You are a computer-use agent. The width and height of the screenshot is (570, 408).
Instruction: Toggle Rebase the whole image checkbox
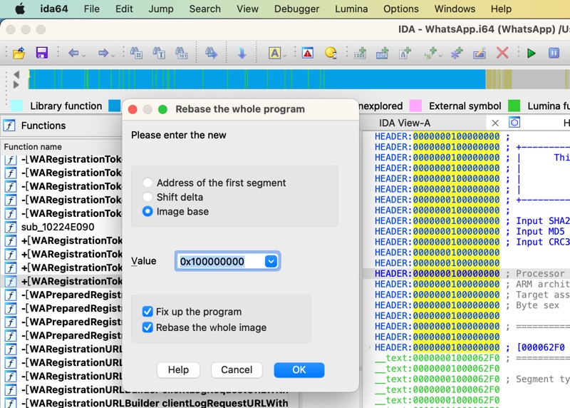(x=147, y=327)
